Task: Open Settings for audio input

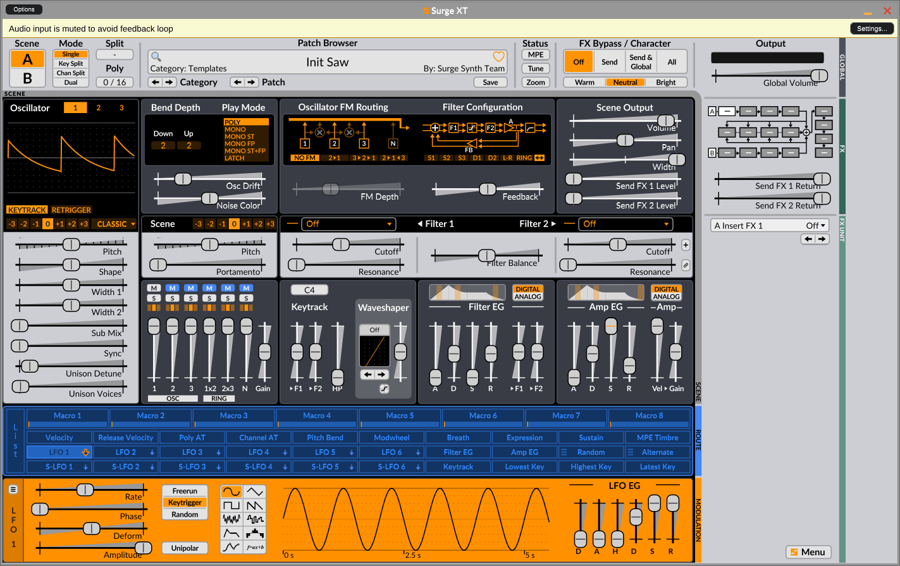Action: (872, 28)
